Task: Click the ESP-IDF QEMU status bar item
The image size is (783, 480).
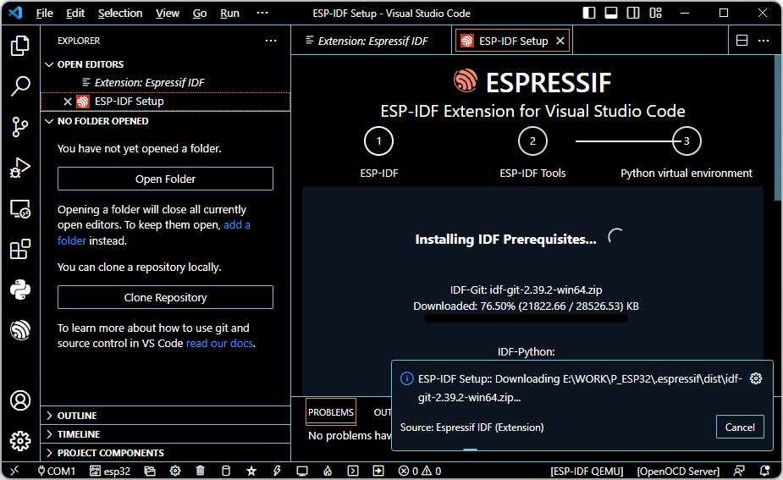Action: click(587, 471)
